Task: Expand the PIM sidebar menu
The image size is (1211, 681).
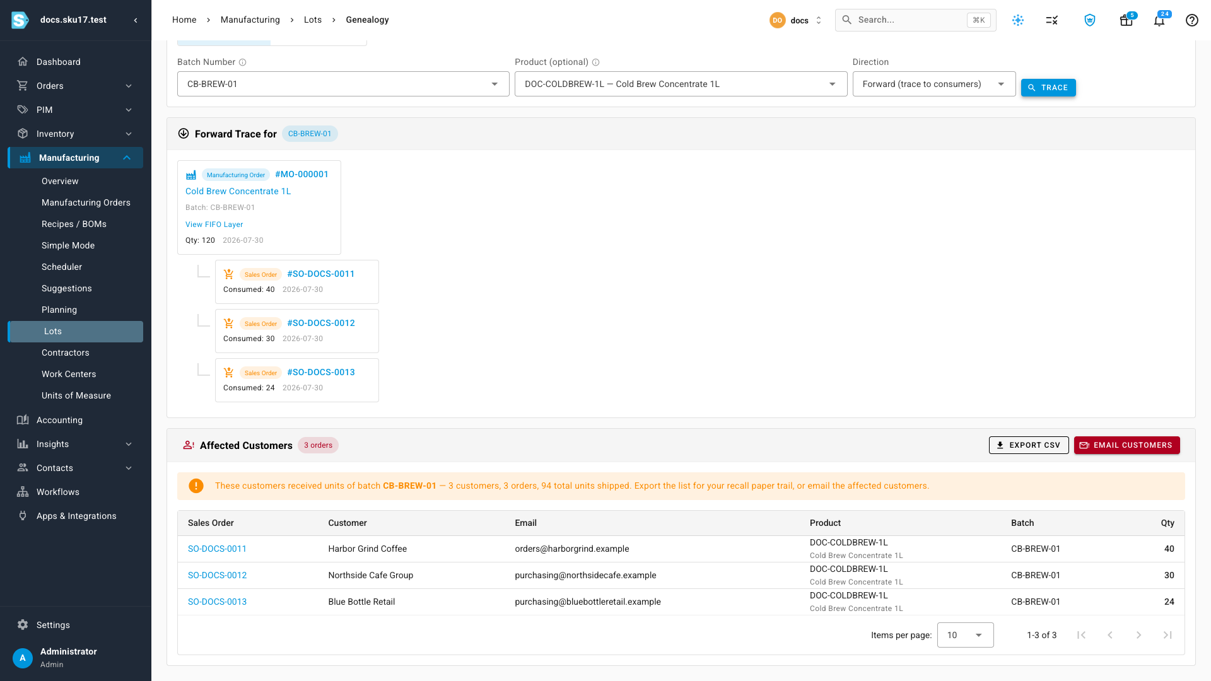Action: (129, 110)
